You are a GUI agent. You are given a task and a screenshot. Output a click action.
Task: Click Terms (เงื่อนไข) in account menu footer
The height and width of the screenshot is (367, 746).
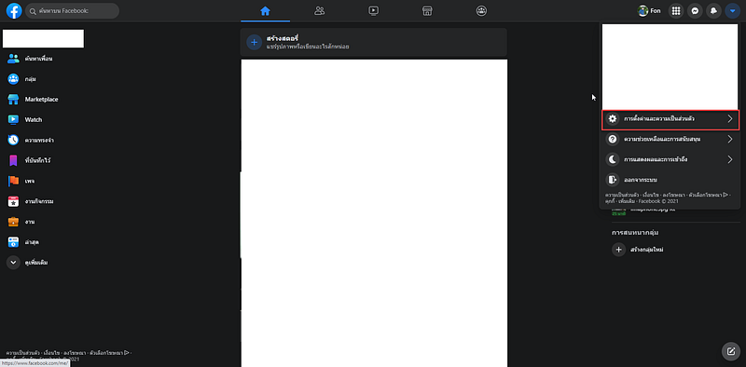(x=650, y=195)
